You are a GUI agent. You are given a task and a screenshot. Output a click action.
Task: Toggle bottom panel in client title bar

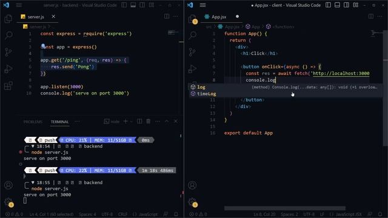(x=337, y=5)
